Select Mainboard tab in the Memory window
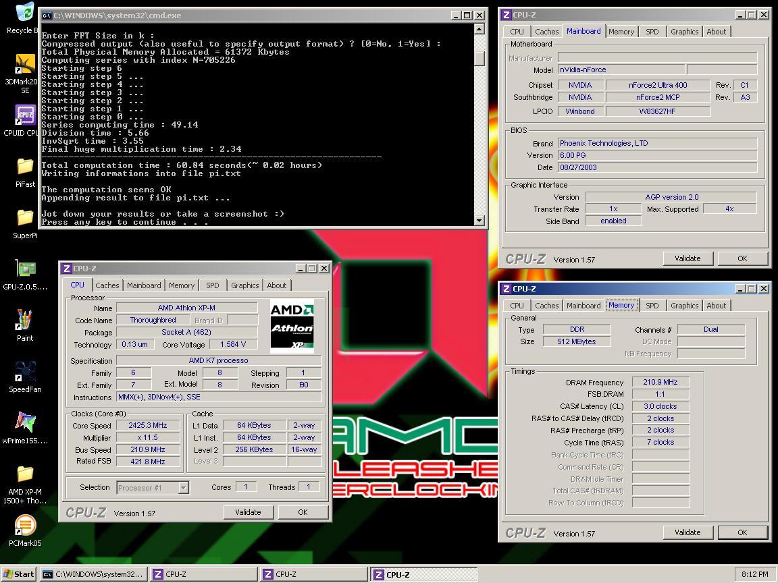This screenshot has width=778, height=583. (x=583, y=306)
